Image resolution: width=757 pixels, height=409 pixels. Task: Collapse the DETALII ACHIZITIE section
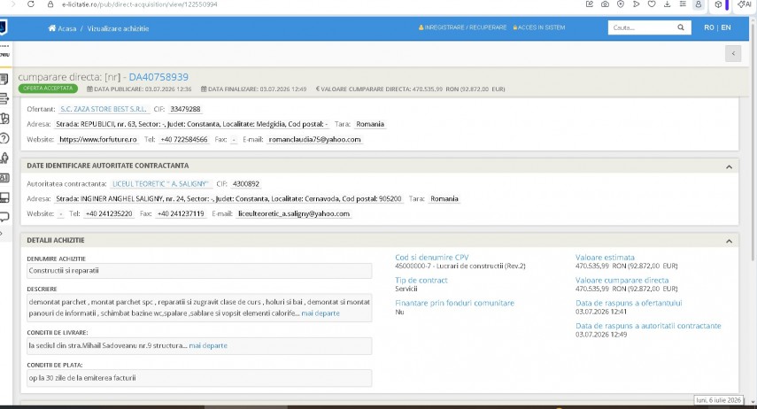[x=729, y=241]
